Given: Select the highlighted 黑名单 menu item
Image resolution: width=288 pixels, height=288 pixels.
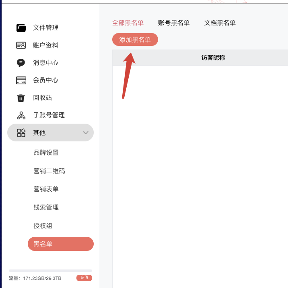Looking at the screenshot, I should click(x=61, y=244).
